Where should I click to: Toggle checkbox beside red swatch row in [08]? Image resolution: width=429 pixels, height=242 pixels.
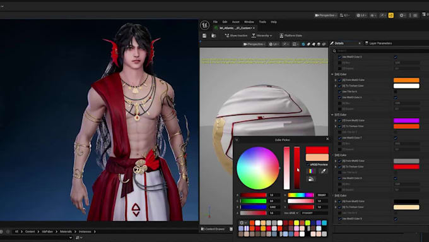(339, 167)
